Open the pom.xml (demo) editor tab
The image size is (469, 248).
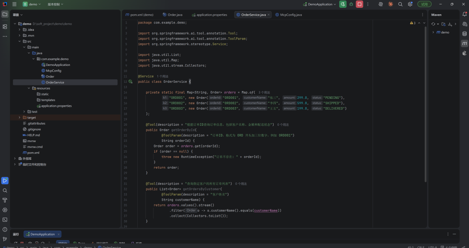(139, 15)
